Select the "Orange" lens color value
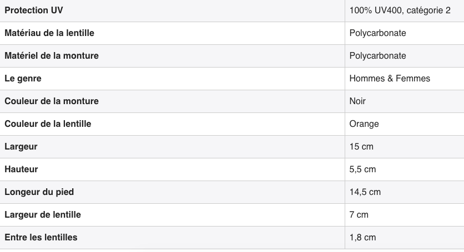The width and height of the screenshot is (464, 252). 364,124
